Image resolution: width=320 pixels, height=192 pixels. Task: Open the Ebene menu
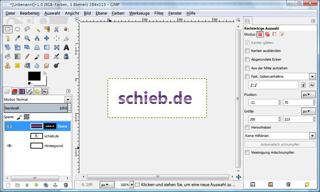tap(101, 13)
